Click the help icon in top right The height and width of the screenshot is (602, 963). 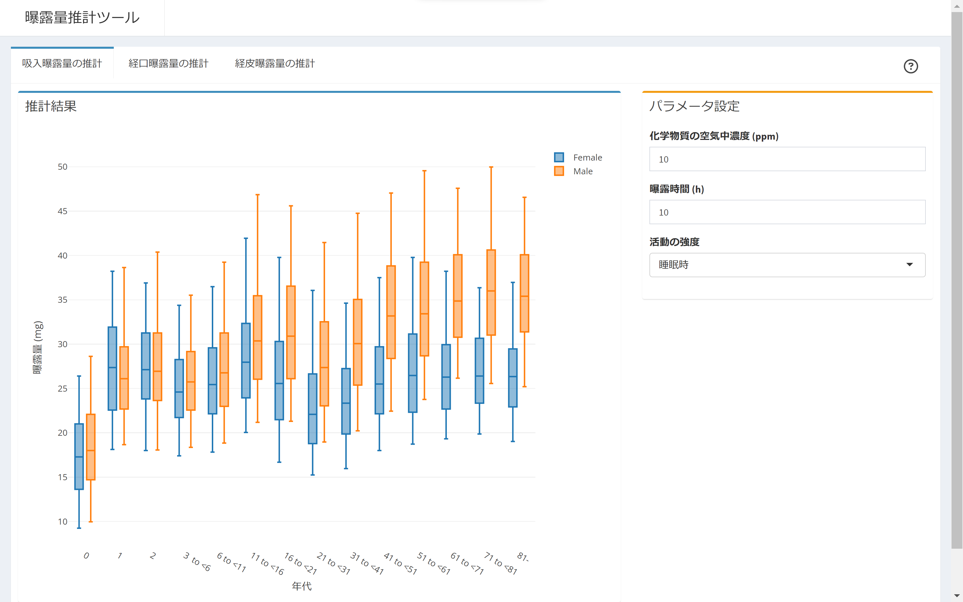[911, 67]
